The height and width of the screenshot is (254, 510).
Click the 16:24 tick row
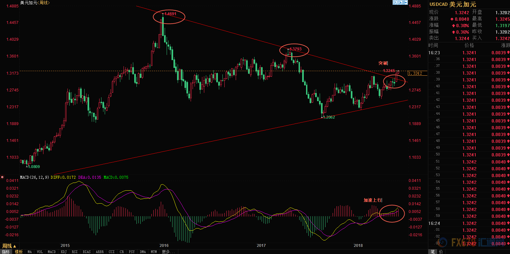pyautogui.click(x=469, y=223)
